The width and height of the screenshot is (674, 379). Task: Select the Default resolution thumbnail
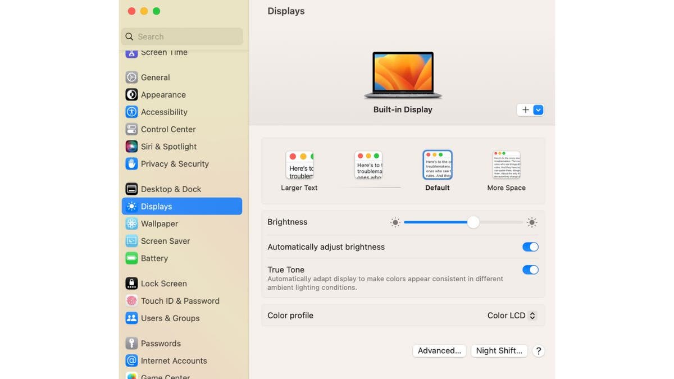click(x=438, y=165)
